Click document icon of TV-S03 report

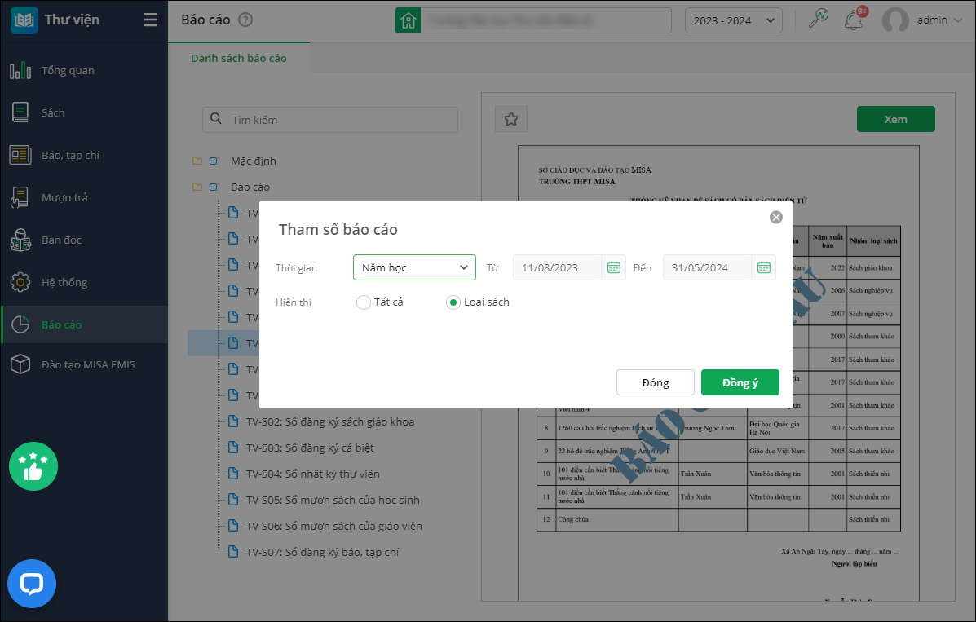(x=233, y=447)
